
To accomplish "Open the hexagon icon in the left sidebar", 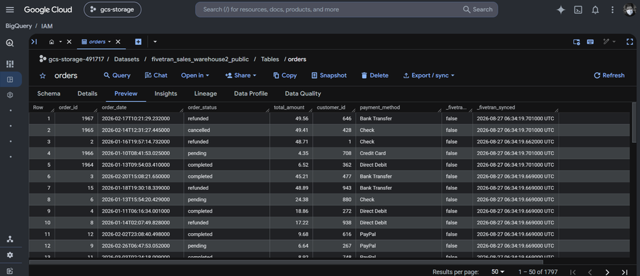I will point(10,95).
